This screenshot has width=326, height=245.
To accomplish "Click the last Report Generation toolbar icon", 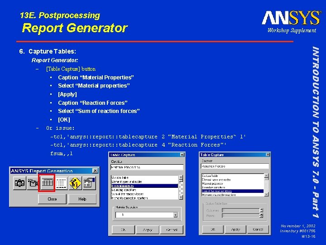I will point(89,183).
